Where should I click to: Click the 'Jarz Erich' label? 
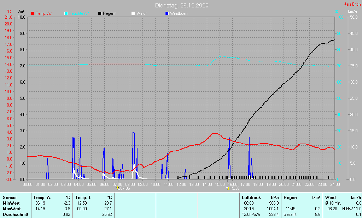click(352, 5)
